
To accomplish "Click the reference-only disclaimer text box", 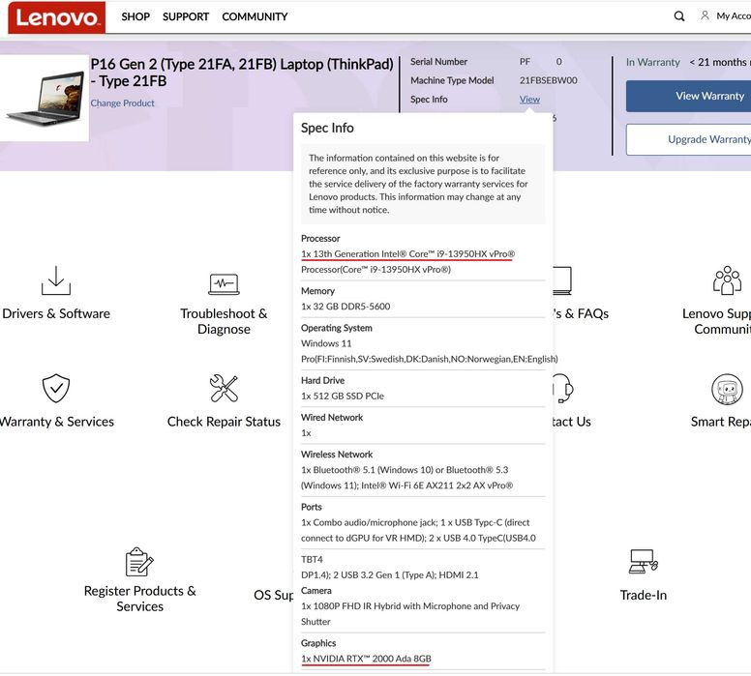I will click(423, 184).
